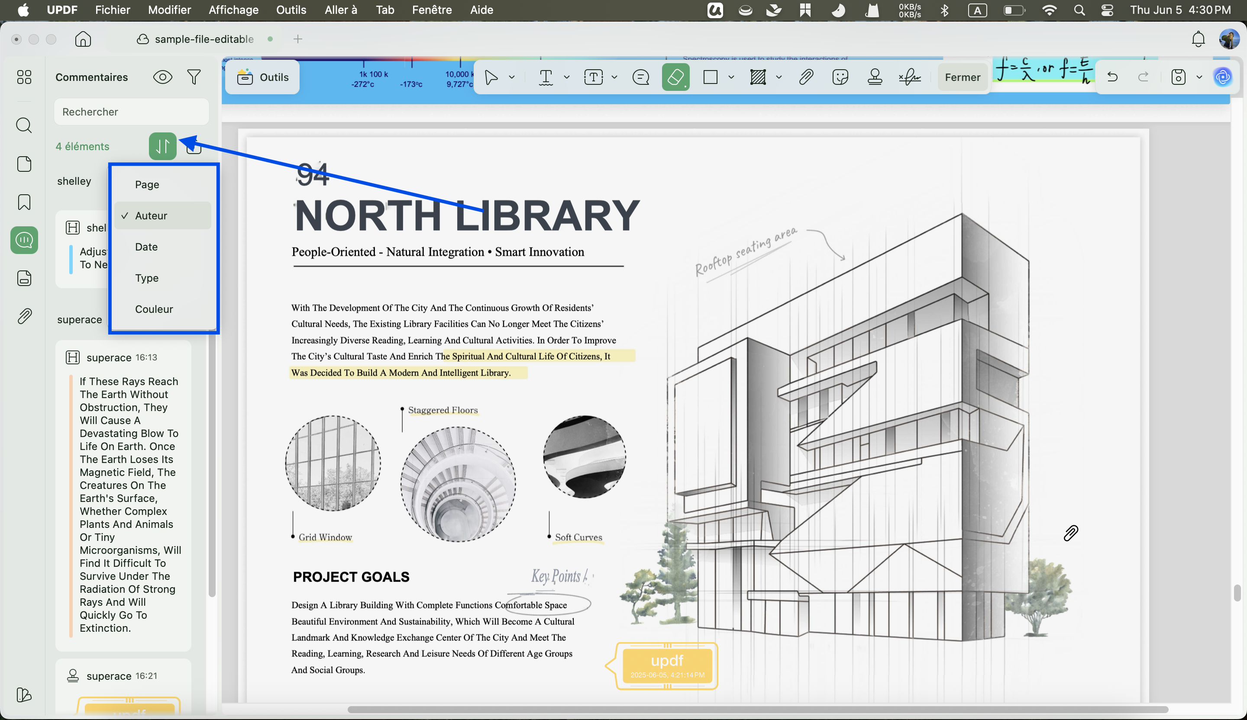Open the Outils tools button
The height and width of the screenshot is (720, 1247).
tap(262, 77)
